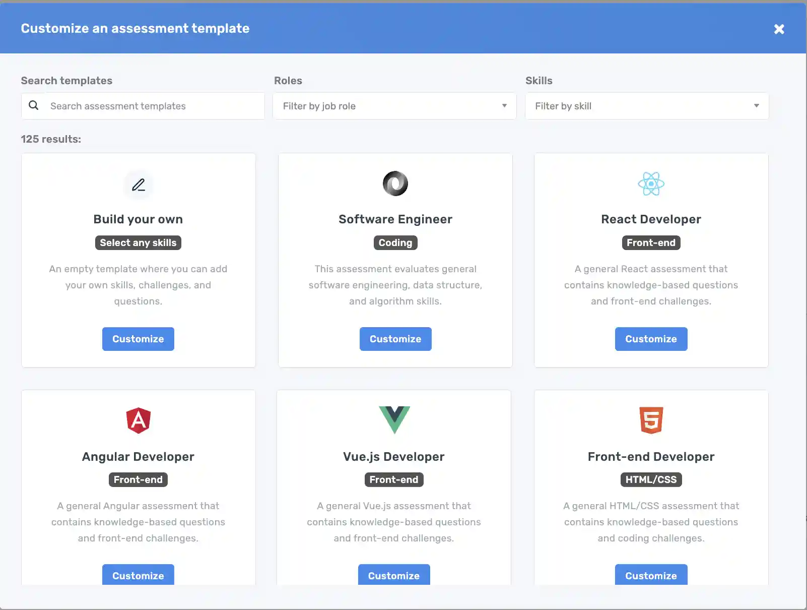Customize the Front-end Developer template
Image resolution: width=807 pixels, height=610 pixels.
651,575
